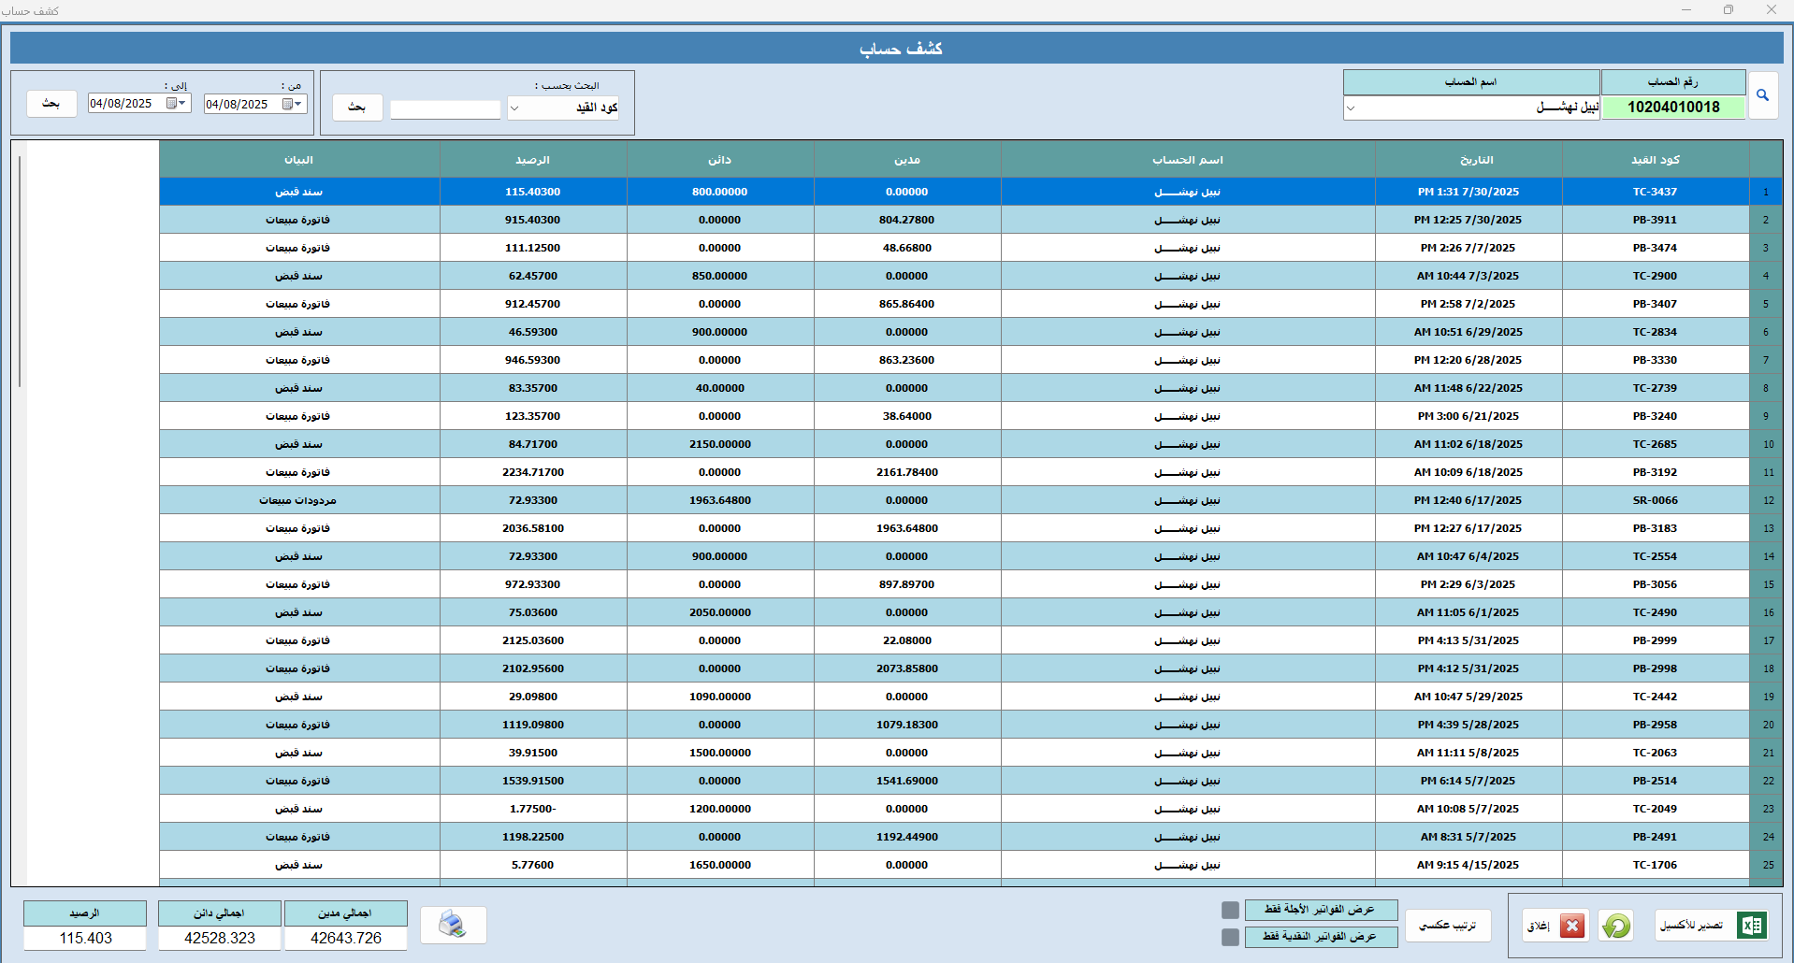This screenshot has width=1794, height=963.
Task: Click the green refresh arrow icon
Action: (x=1615, y=926)
